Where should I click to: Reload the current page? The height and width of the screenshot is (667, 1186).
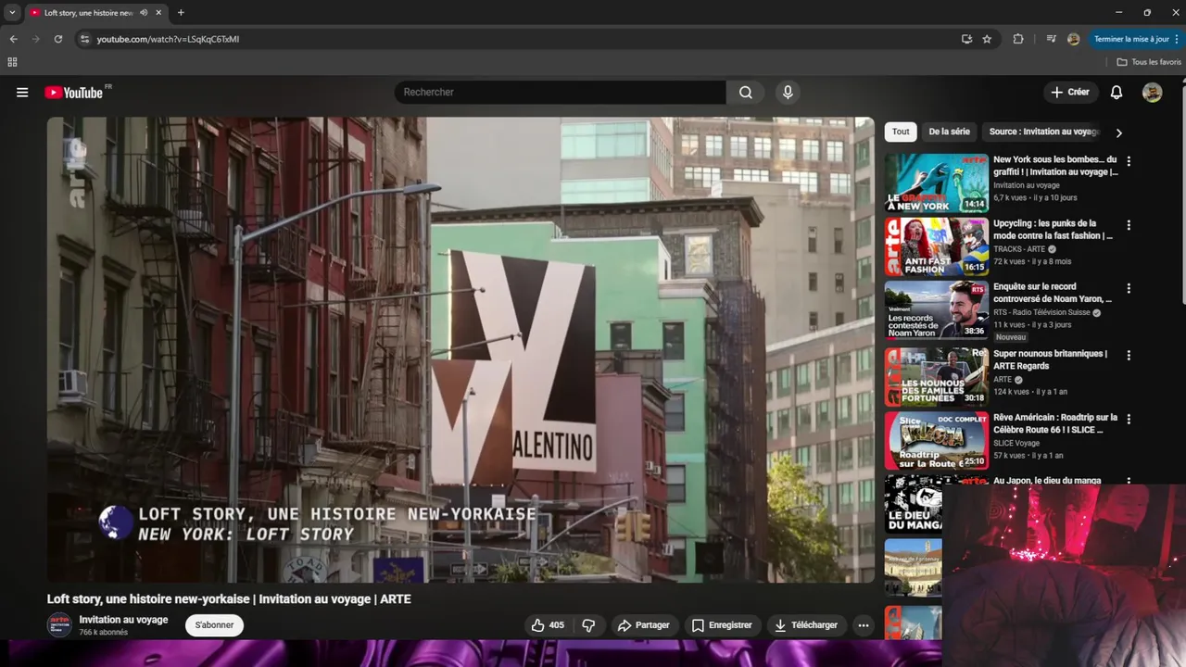coord(57,39)
